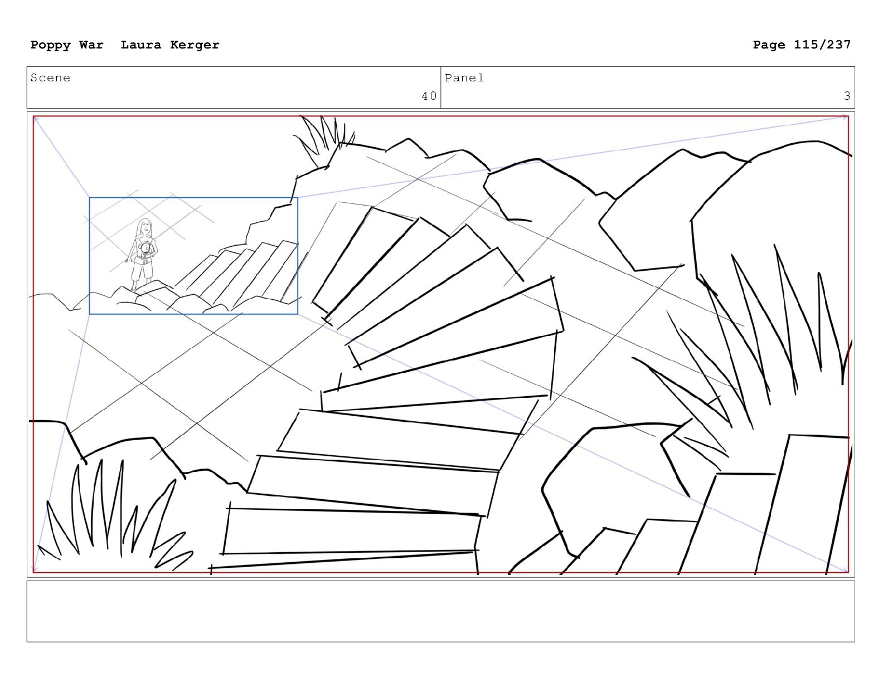Click the 'Poppy War Laura Kerger' title text
Viewport: 883px width, 682px height.
[125, 45]
